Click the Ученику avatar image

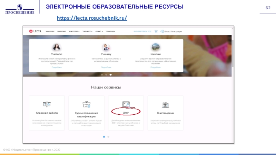106,47
